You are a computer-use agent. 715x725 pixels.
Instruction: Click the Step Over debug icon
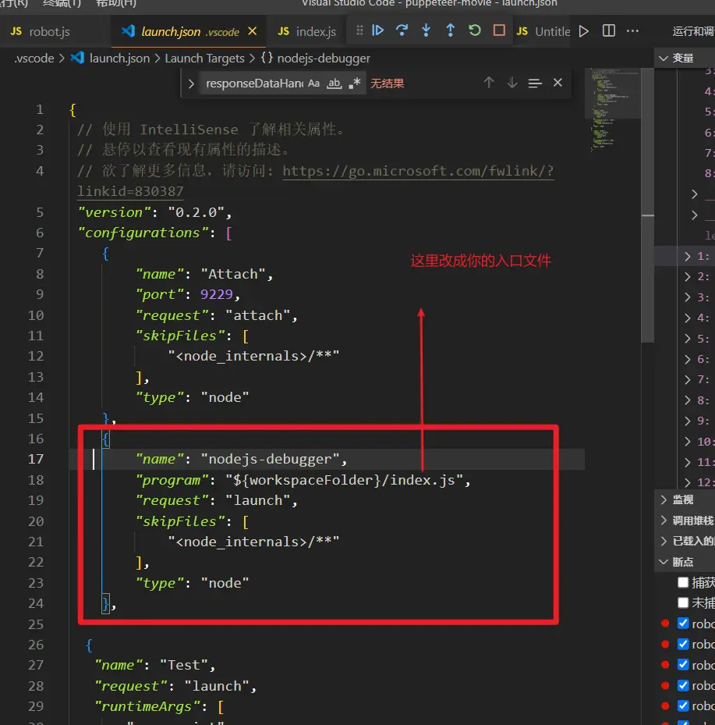[x=402, y=30]
